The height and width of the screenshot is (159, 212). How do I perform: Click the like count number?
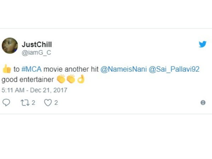pos(56,103)
